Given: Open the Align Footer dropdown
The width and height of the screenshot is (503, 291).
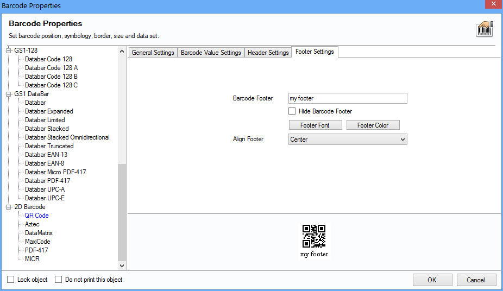Looking at the screenshot, I should (348, 140).
